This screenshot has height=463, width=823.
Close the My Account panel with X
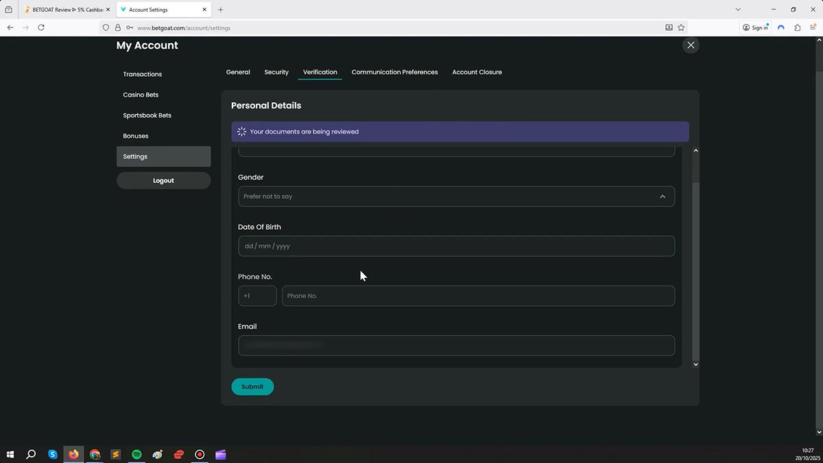pyautogui.click(x=691, y=45)
